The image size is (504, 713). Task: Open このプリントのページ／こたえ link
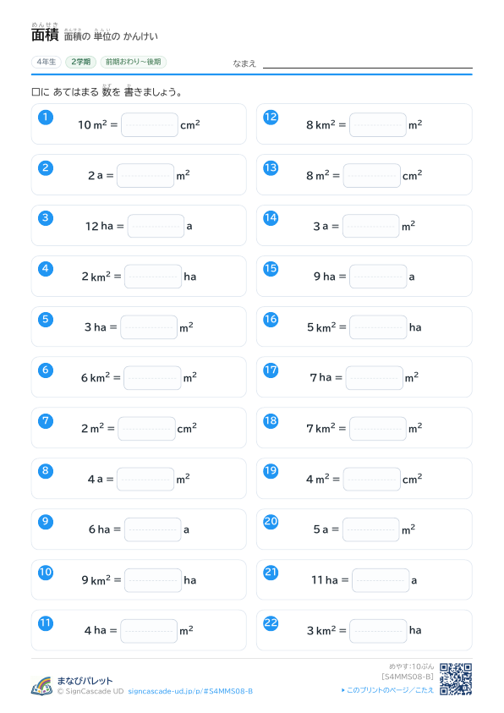coord(387,690)
